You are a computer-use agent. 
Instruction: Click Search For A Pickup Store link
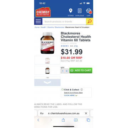(x=73, y=92)
